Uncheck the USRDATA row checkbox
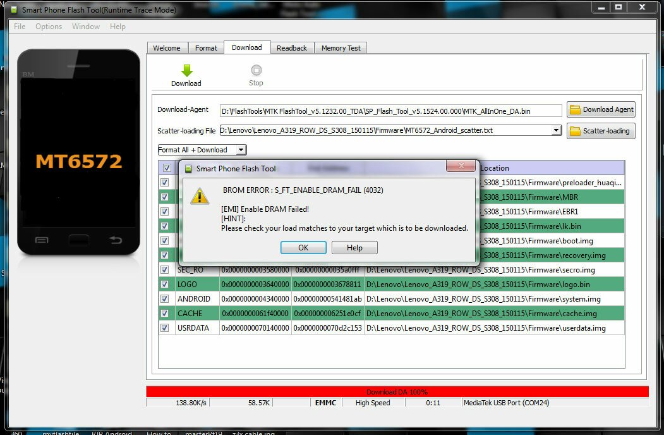This screenshot has height=435, width=664. pos(165,328)
